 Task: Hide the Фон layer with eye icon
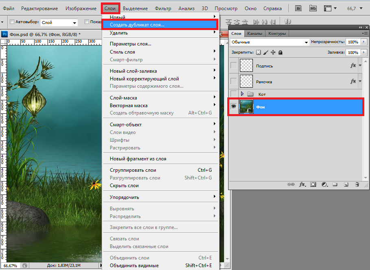[x=233, y=106]
